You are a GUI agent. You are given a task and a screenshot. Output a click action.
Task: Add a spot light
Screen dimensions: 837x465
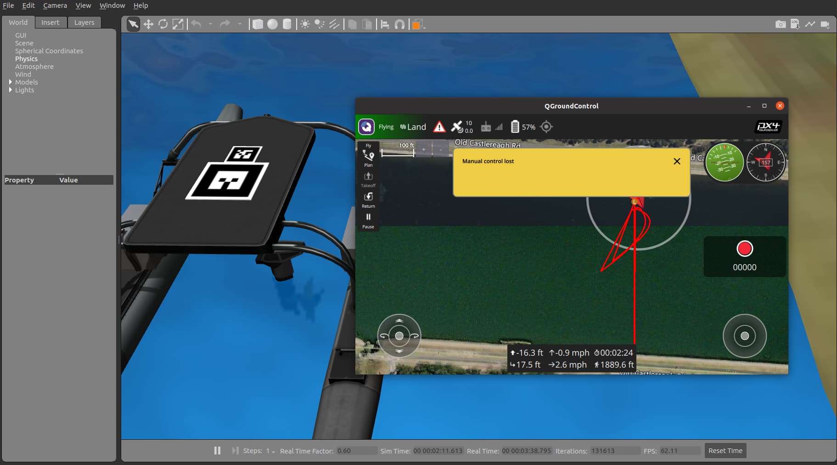click(x=320, y=24)
